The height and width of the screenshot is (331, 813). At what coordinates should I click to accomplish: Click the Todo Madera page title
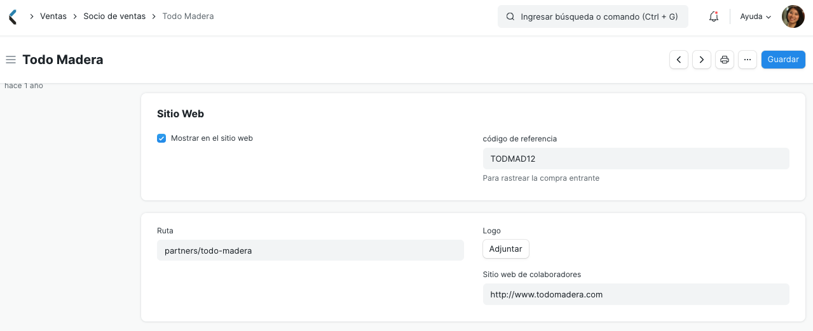point(63,60)
